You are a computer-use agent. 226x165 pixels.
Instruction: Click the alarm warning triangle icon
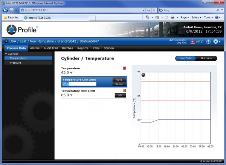coord(192,42)
